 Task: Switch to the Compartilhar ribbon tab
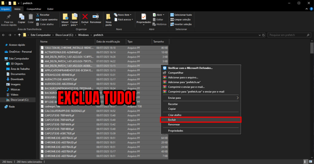coord(34,9)
